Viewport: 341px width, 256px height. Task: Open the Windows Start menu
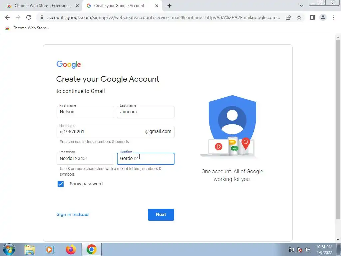(9, 249)
